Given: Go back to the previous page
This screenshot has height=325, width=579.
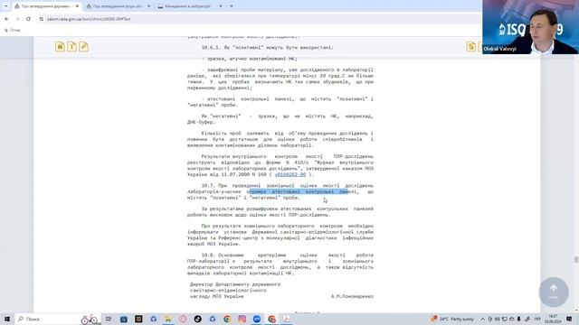Looking at the screenshot, I should (6, 19).
